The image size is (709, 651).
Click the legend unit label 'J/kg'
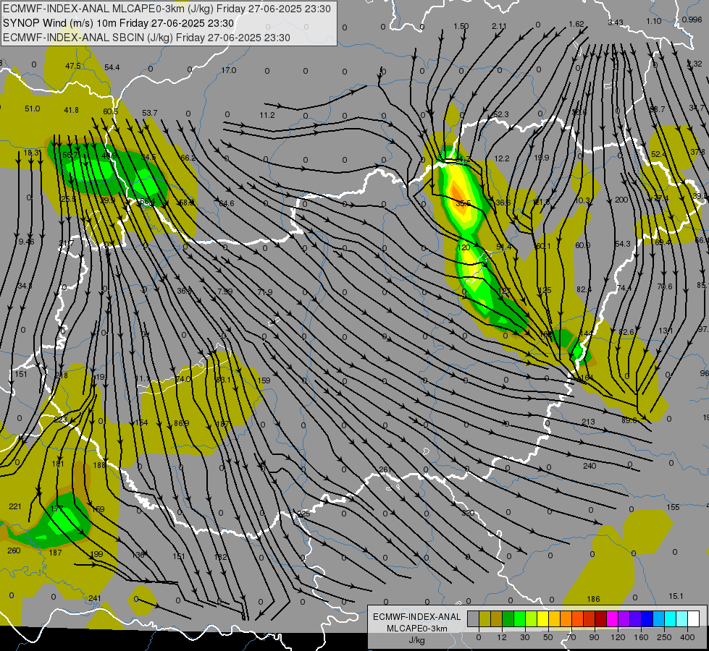click(x=417, y=640)
